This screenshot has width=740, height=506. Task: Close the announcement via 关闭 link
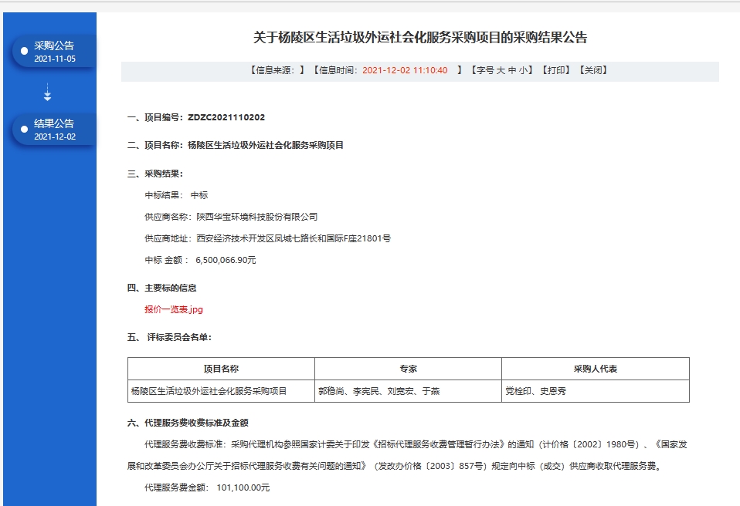click(592, 70)
